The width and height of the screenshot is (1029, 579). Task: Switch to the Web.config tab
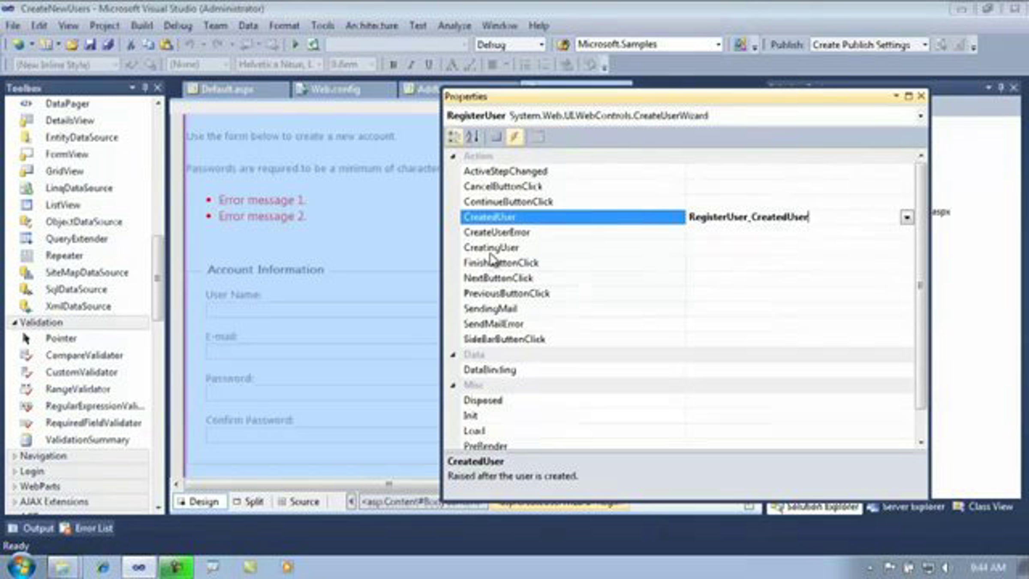pos(335,89)
